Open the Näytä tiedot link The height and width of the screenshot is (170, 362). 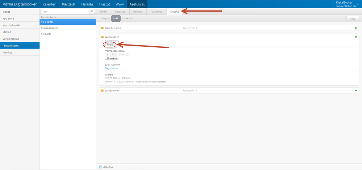click(112, 68)
